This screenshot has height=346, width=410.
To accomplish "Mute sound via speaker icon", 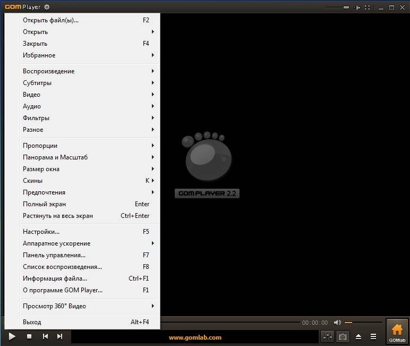I will pyautogui.click(x=337, y=323).
